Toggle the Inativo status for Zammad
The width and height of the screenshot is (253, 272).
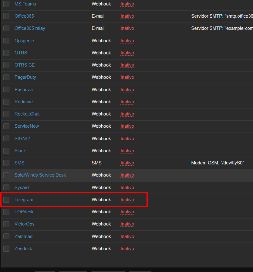coord(127,236)
